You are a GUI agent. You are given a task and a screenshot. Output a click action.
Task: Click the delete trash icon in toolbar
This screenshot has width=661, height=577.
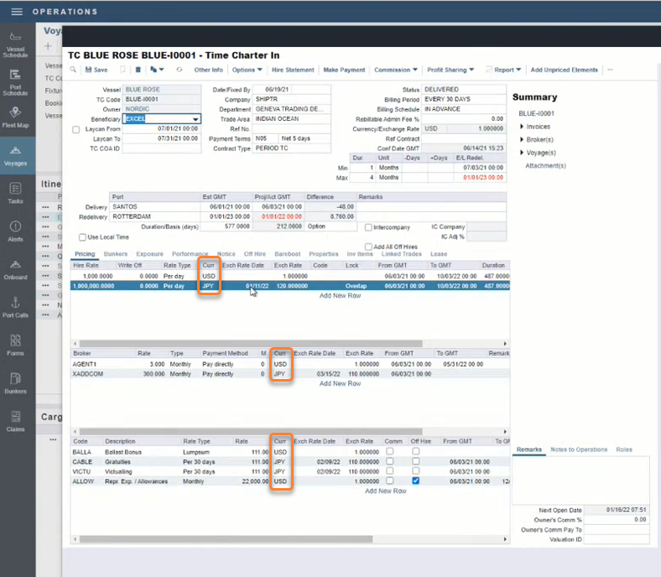tap(138, 70)
